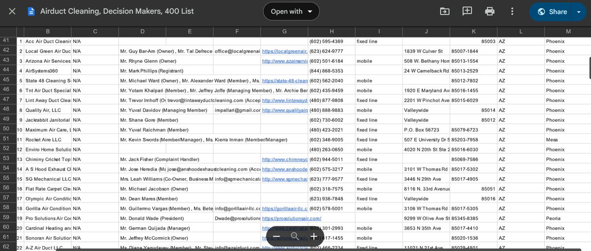Select row 41 header
Viewport: 591px width, 251px height.
[x=6, y=41]
